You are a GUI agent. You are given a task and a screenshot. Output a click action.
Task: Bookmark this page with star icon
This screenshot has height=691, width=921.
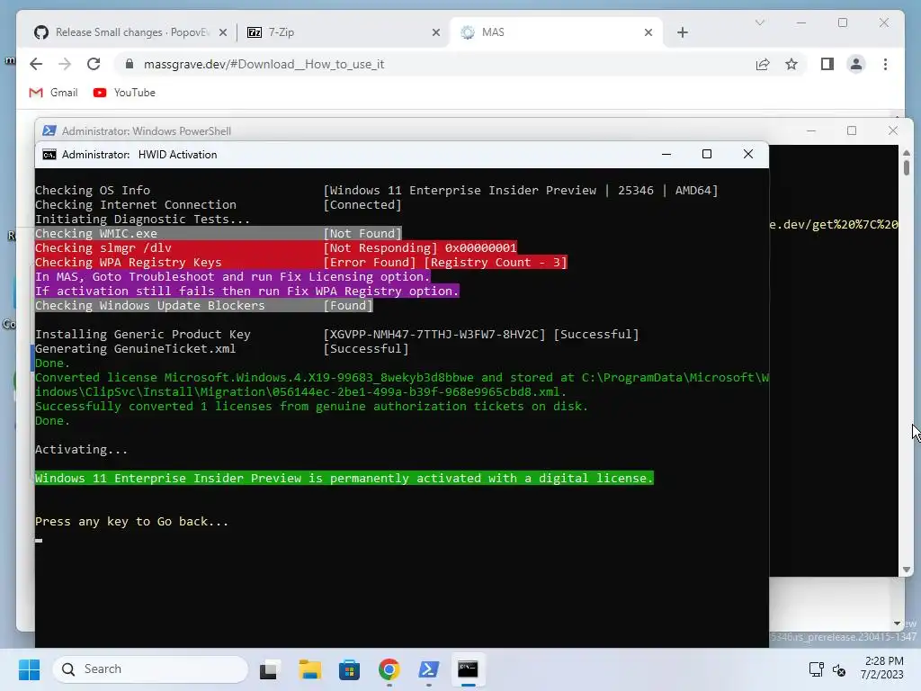pyautogui.click(x=791, y=64)
